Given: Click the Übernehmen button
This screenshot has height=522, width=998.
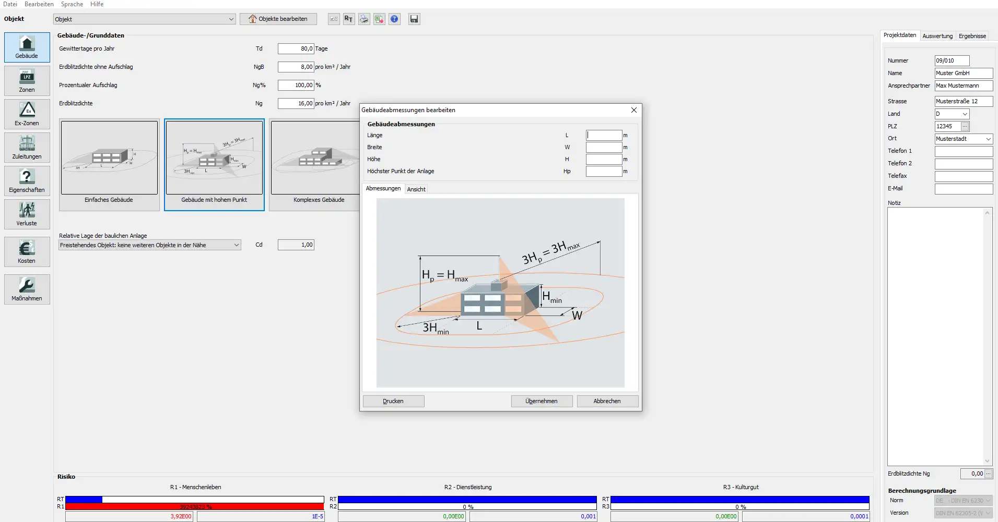Looking at the screenshot, I should click(x=542, y=401).
